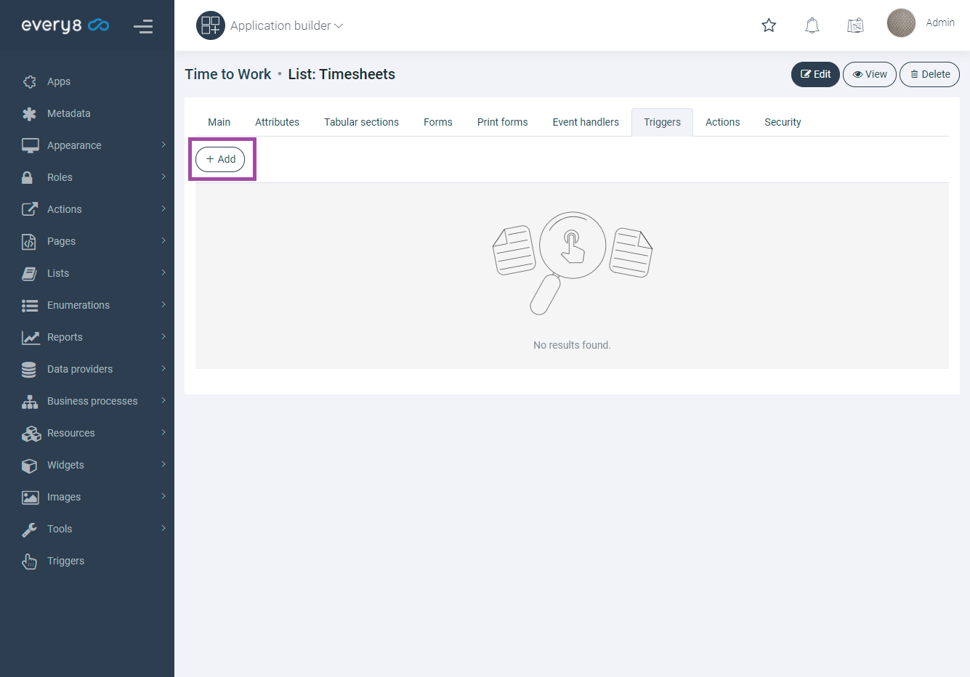Screen dimensions: 970x677
Task: Click the Time to Work breadcrumb
Action: coord(227,74)
